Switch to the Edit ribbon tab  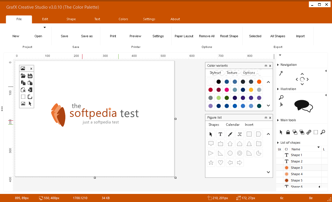point(45,19)
